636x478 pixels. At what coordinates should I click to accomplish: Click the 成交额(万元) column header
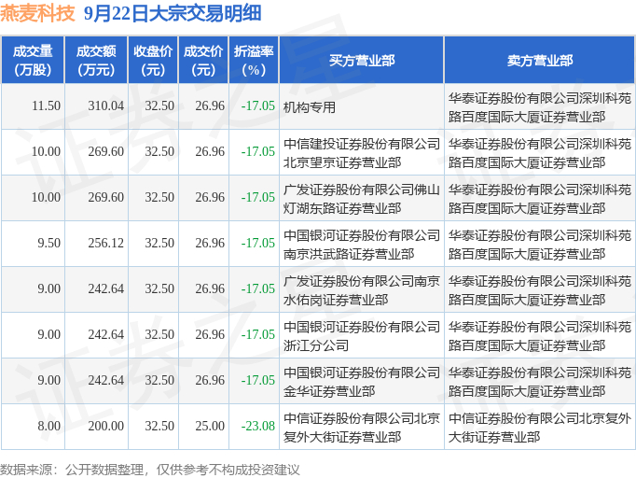click(96, 60)
